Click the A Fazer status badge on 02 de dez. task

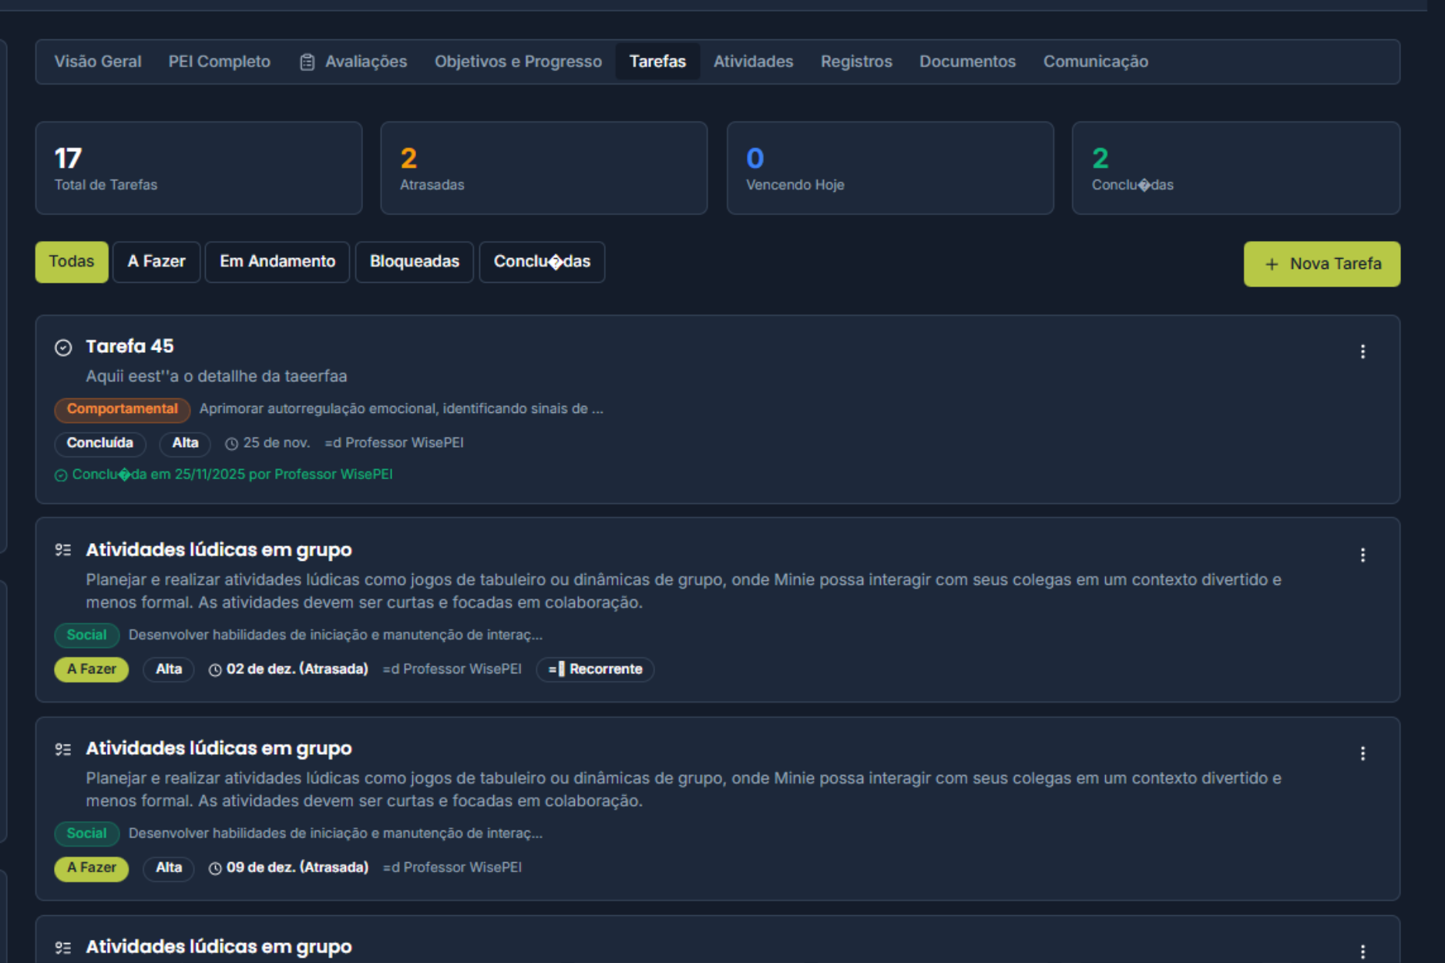[x=91, y=669]
